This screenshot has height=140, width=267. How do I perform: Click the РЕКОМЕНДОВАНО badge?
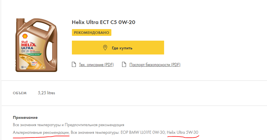coord(92,32)
